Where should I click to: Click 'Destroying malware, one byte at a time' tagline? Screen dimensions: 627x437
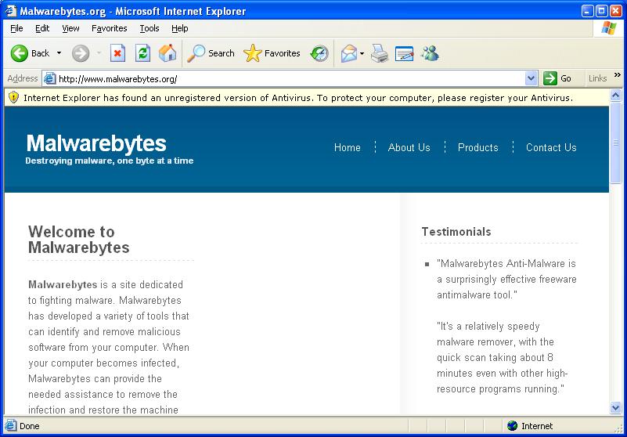coord(110,161)
